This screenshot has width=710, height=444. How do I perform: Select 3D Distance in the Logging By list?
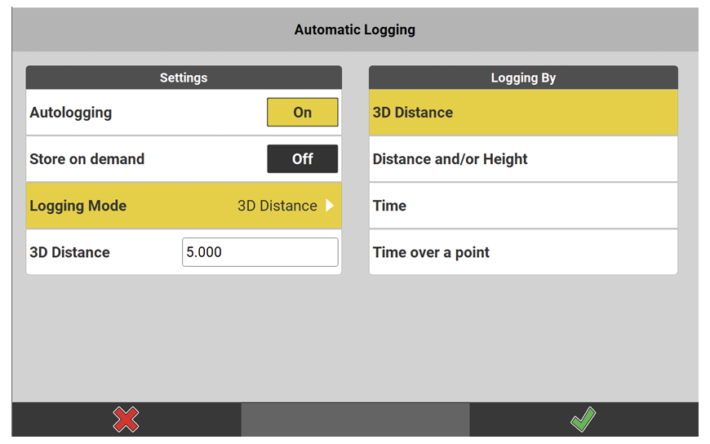click(523, 113)
